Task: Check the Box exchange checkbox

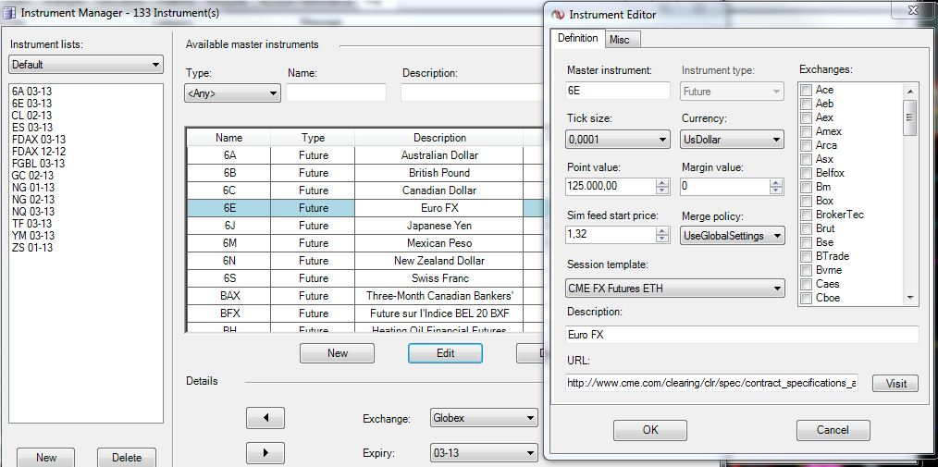Action: point(807,201)
